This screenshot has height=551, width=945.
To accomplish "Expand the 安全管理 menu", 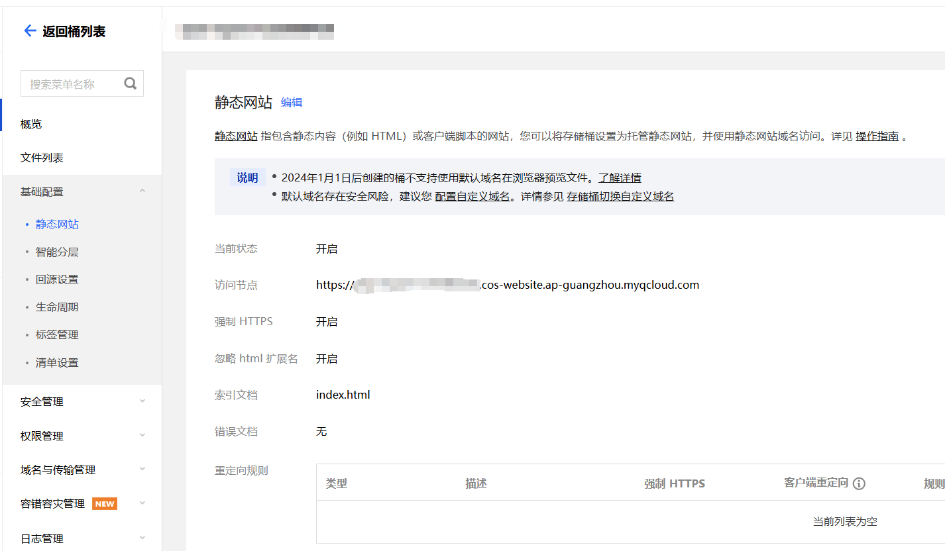I will tap(142, 401).
